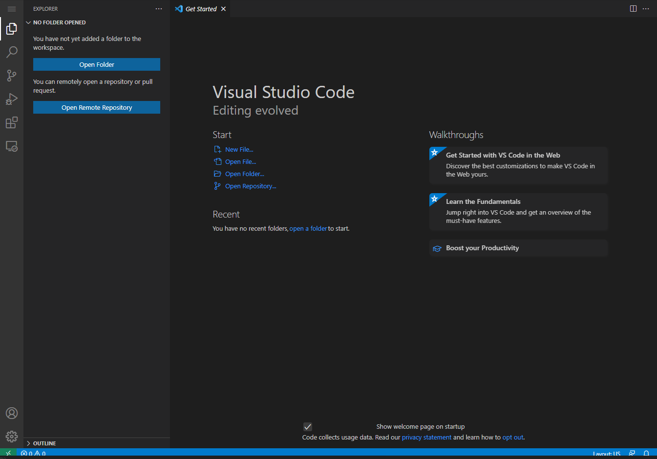Image resolution: width=657 pixels, height=459 pixels.
Task: Click the 'open a folder' link in Recent
Action: point(308,228)
